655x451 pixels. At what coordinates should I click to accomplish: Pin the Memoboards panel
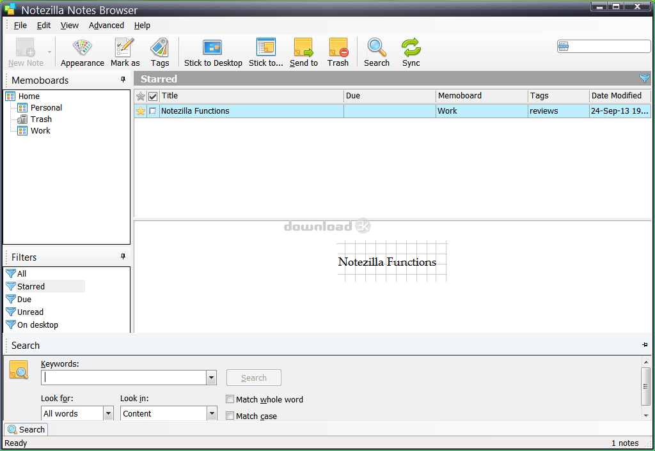(x=123, y=79)
